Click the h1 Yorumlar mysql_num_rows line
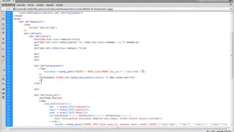The height and width of the screenshot is (132, 234). [87, 77]
